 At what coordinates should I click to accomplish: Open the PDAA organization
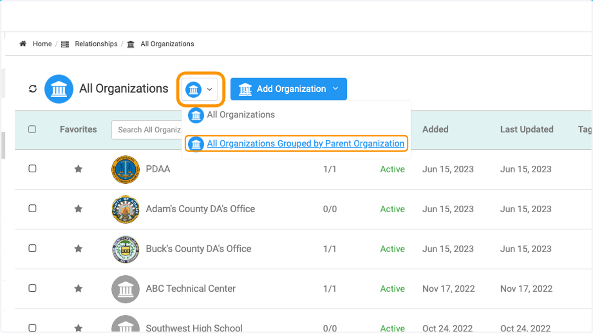158,169
